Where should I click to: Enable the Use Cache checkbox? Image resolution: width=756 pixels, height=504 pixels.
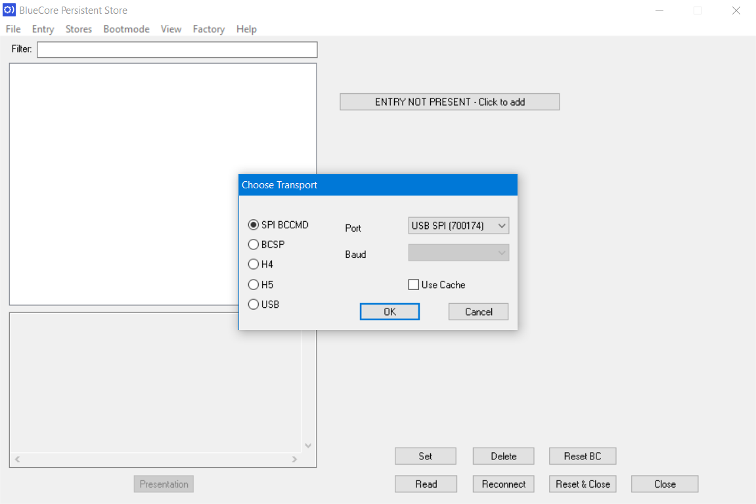(413, 284)
